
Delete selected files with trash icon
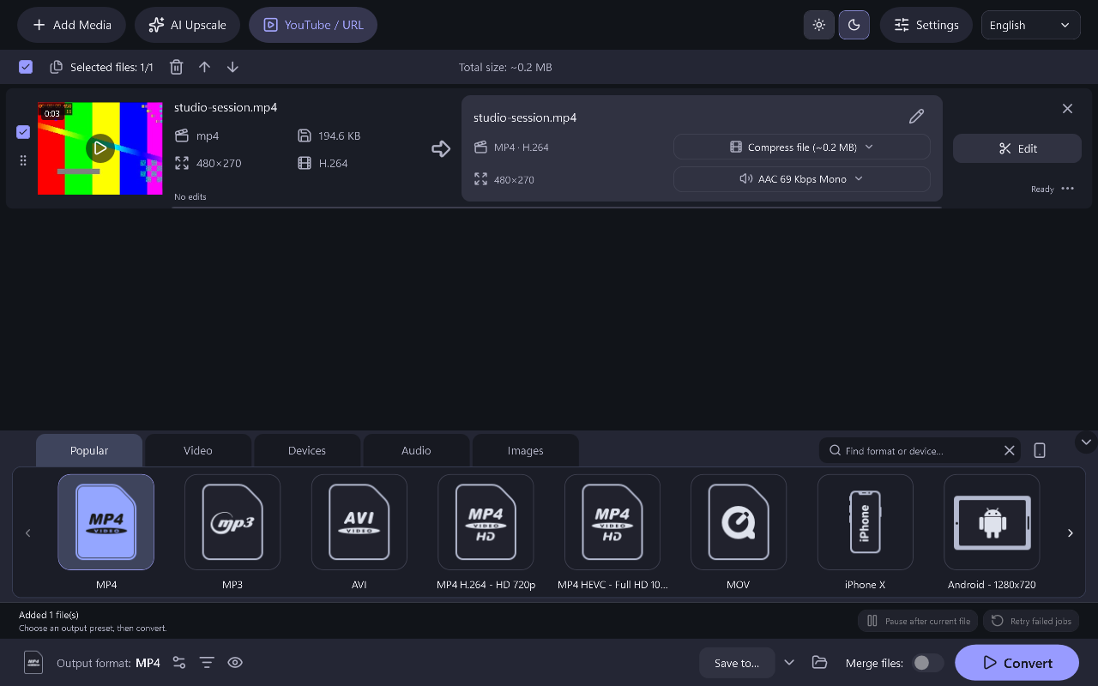[176, 67]
